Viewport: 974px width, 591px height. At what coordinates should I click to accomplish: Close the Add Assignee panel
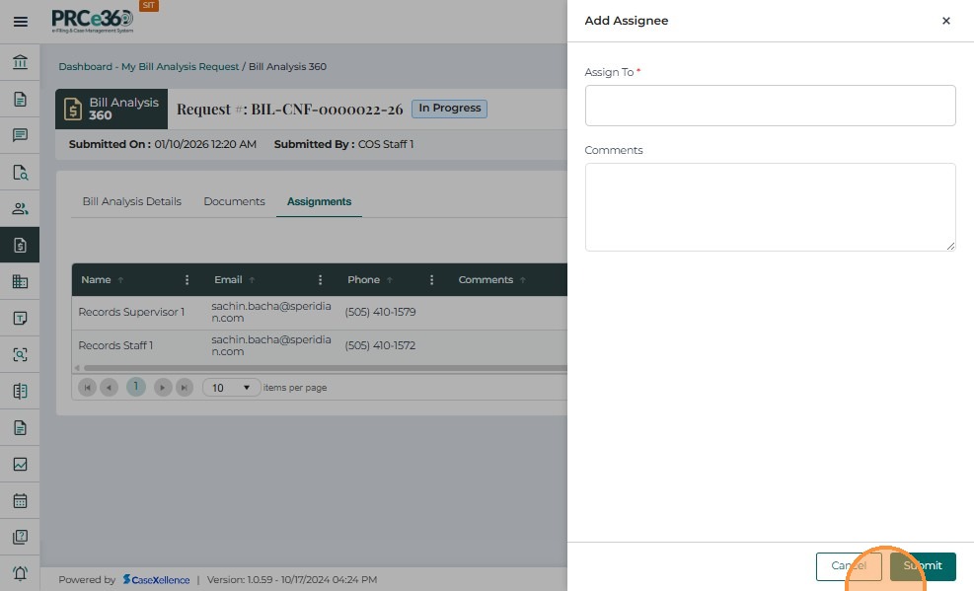tap(946, 21)
